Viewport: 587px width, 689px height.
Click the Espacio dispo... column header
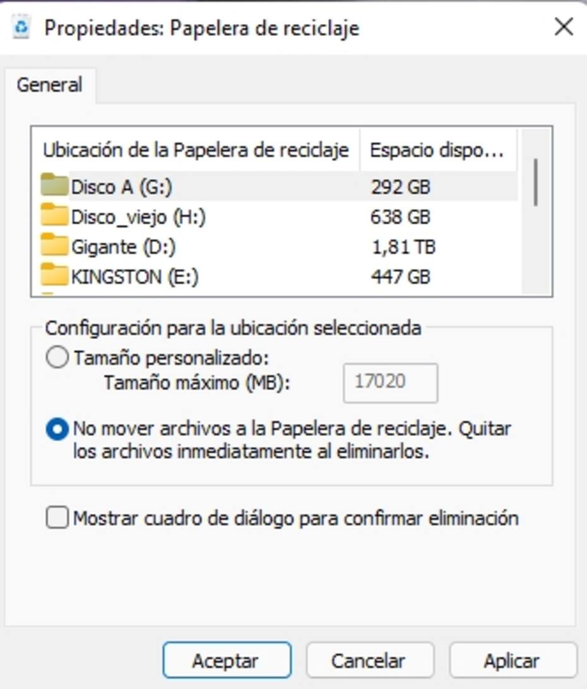point(438,150)
